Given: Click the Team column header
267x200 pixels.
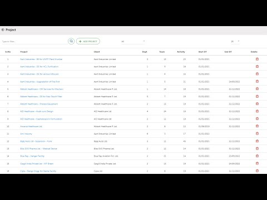Looking at the screenshot, I should point(162,52).
